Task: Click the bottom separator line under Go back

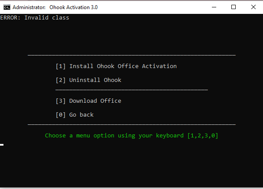Action: (132, 125)
